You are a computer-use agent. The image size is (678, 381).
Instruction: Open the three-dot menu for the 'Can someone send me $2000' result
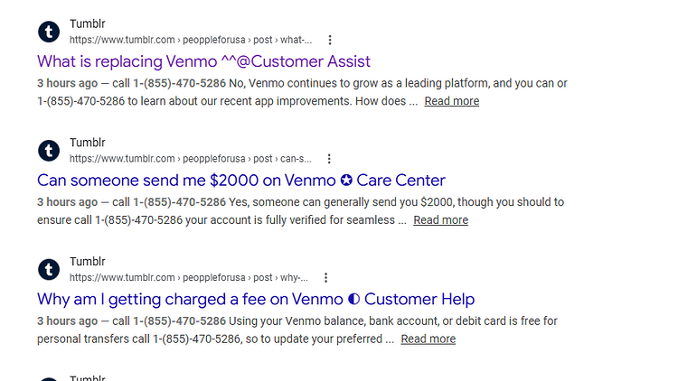click(329, 159)
